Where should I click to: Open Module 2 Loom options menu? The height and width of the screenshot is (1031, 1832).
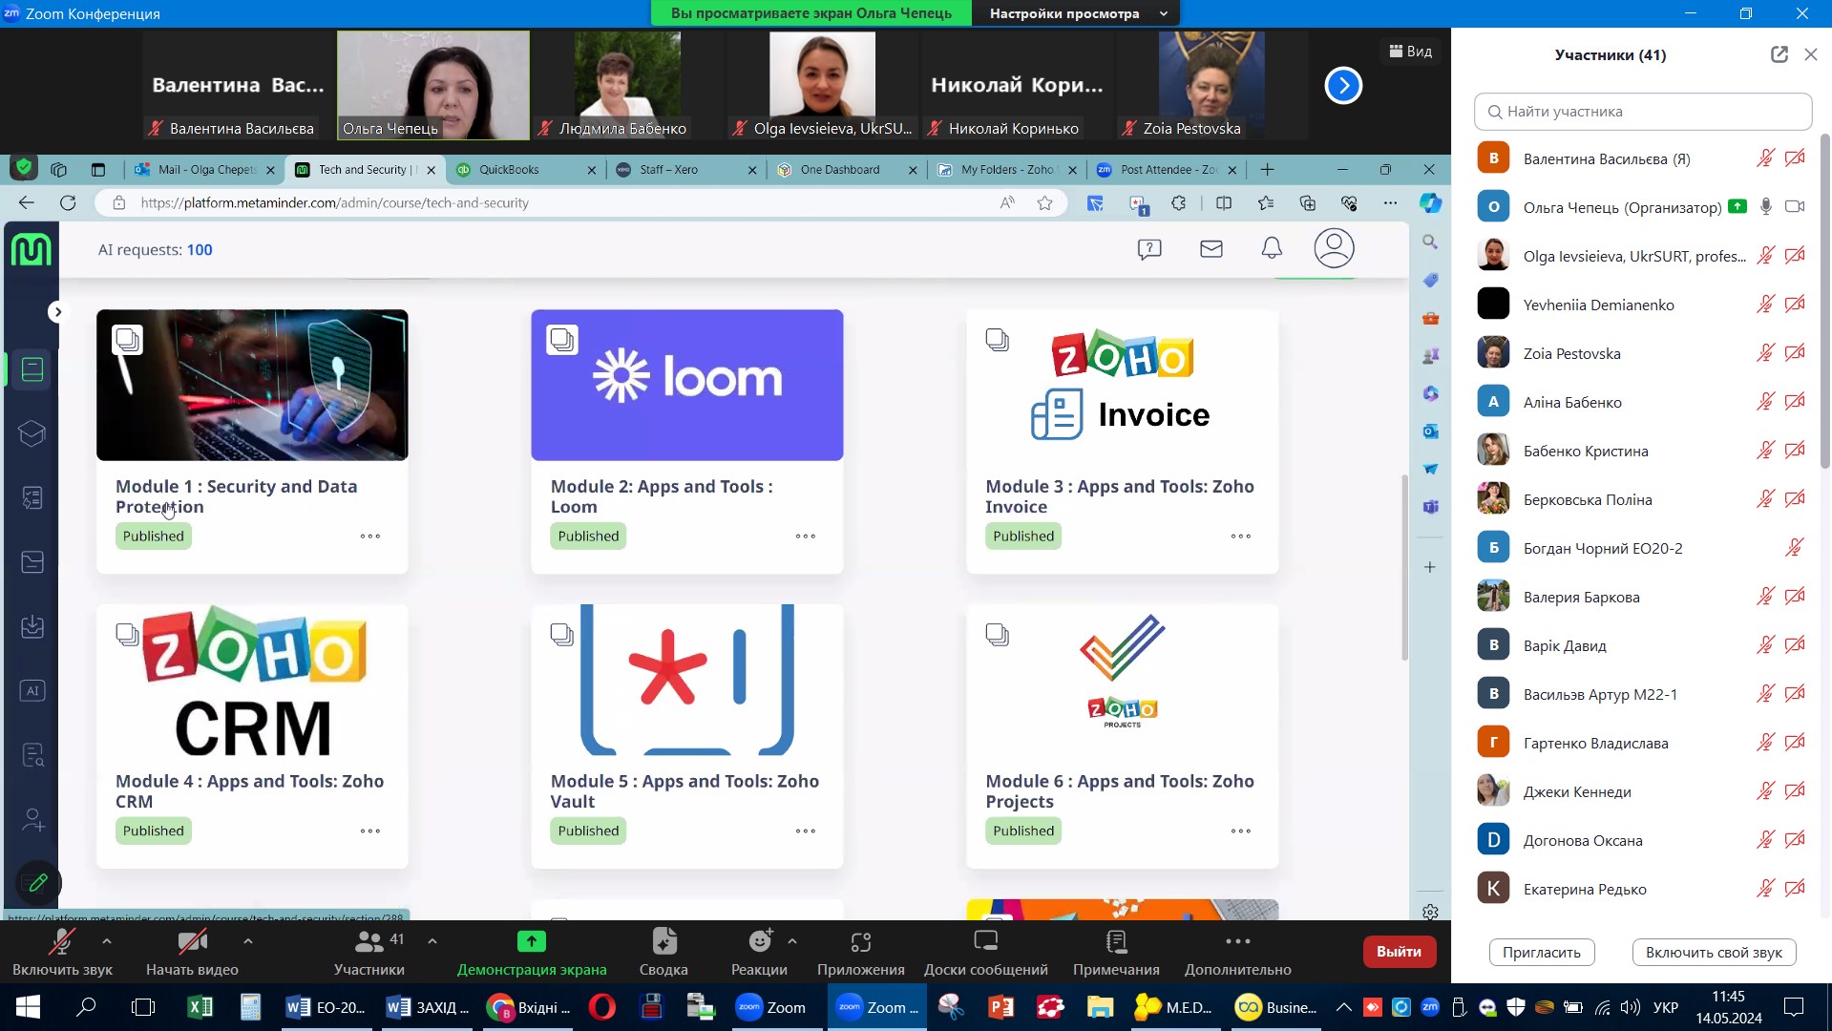[x=806, y=537]
